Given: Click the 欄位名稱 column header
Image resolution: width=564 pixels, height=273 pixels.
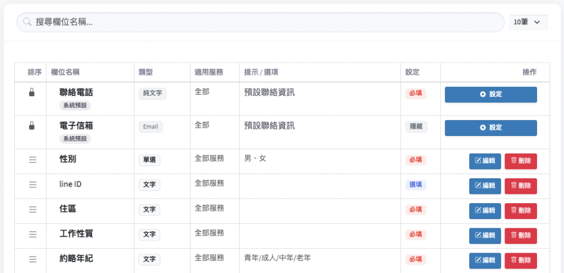Looking at the screenshot, I should (65, 72).
